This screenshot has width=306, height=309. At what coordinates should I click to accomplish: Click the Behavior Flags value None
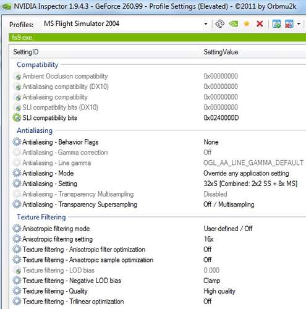point(211,142)
